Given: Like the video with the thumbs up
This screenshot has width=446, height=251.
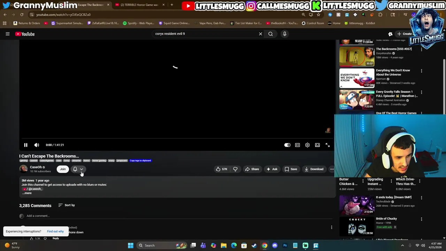Looking at the screenshot, I should pos(221,169).
